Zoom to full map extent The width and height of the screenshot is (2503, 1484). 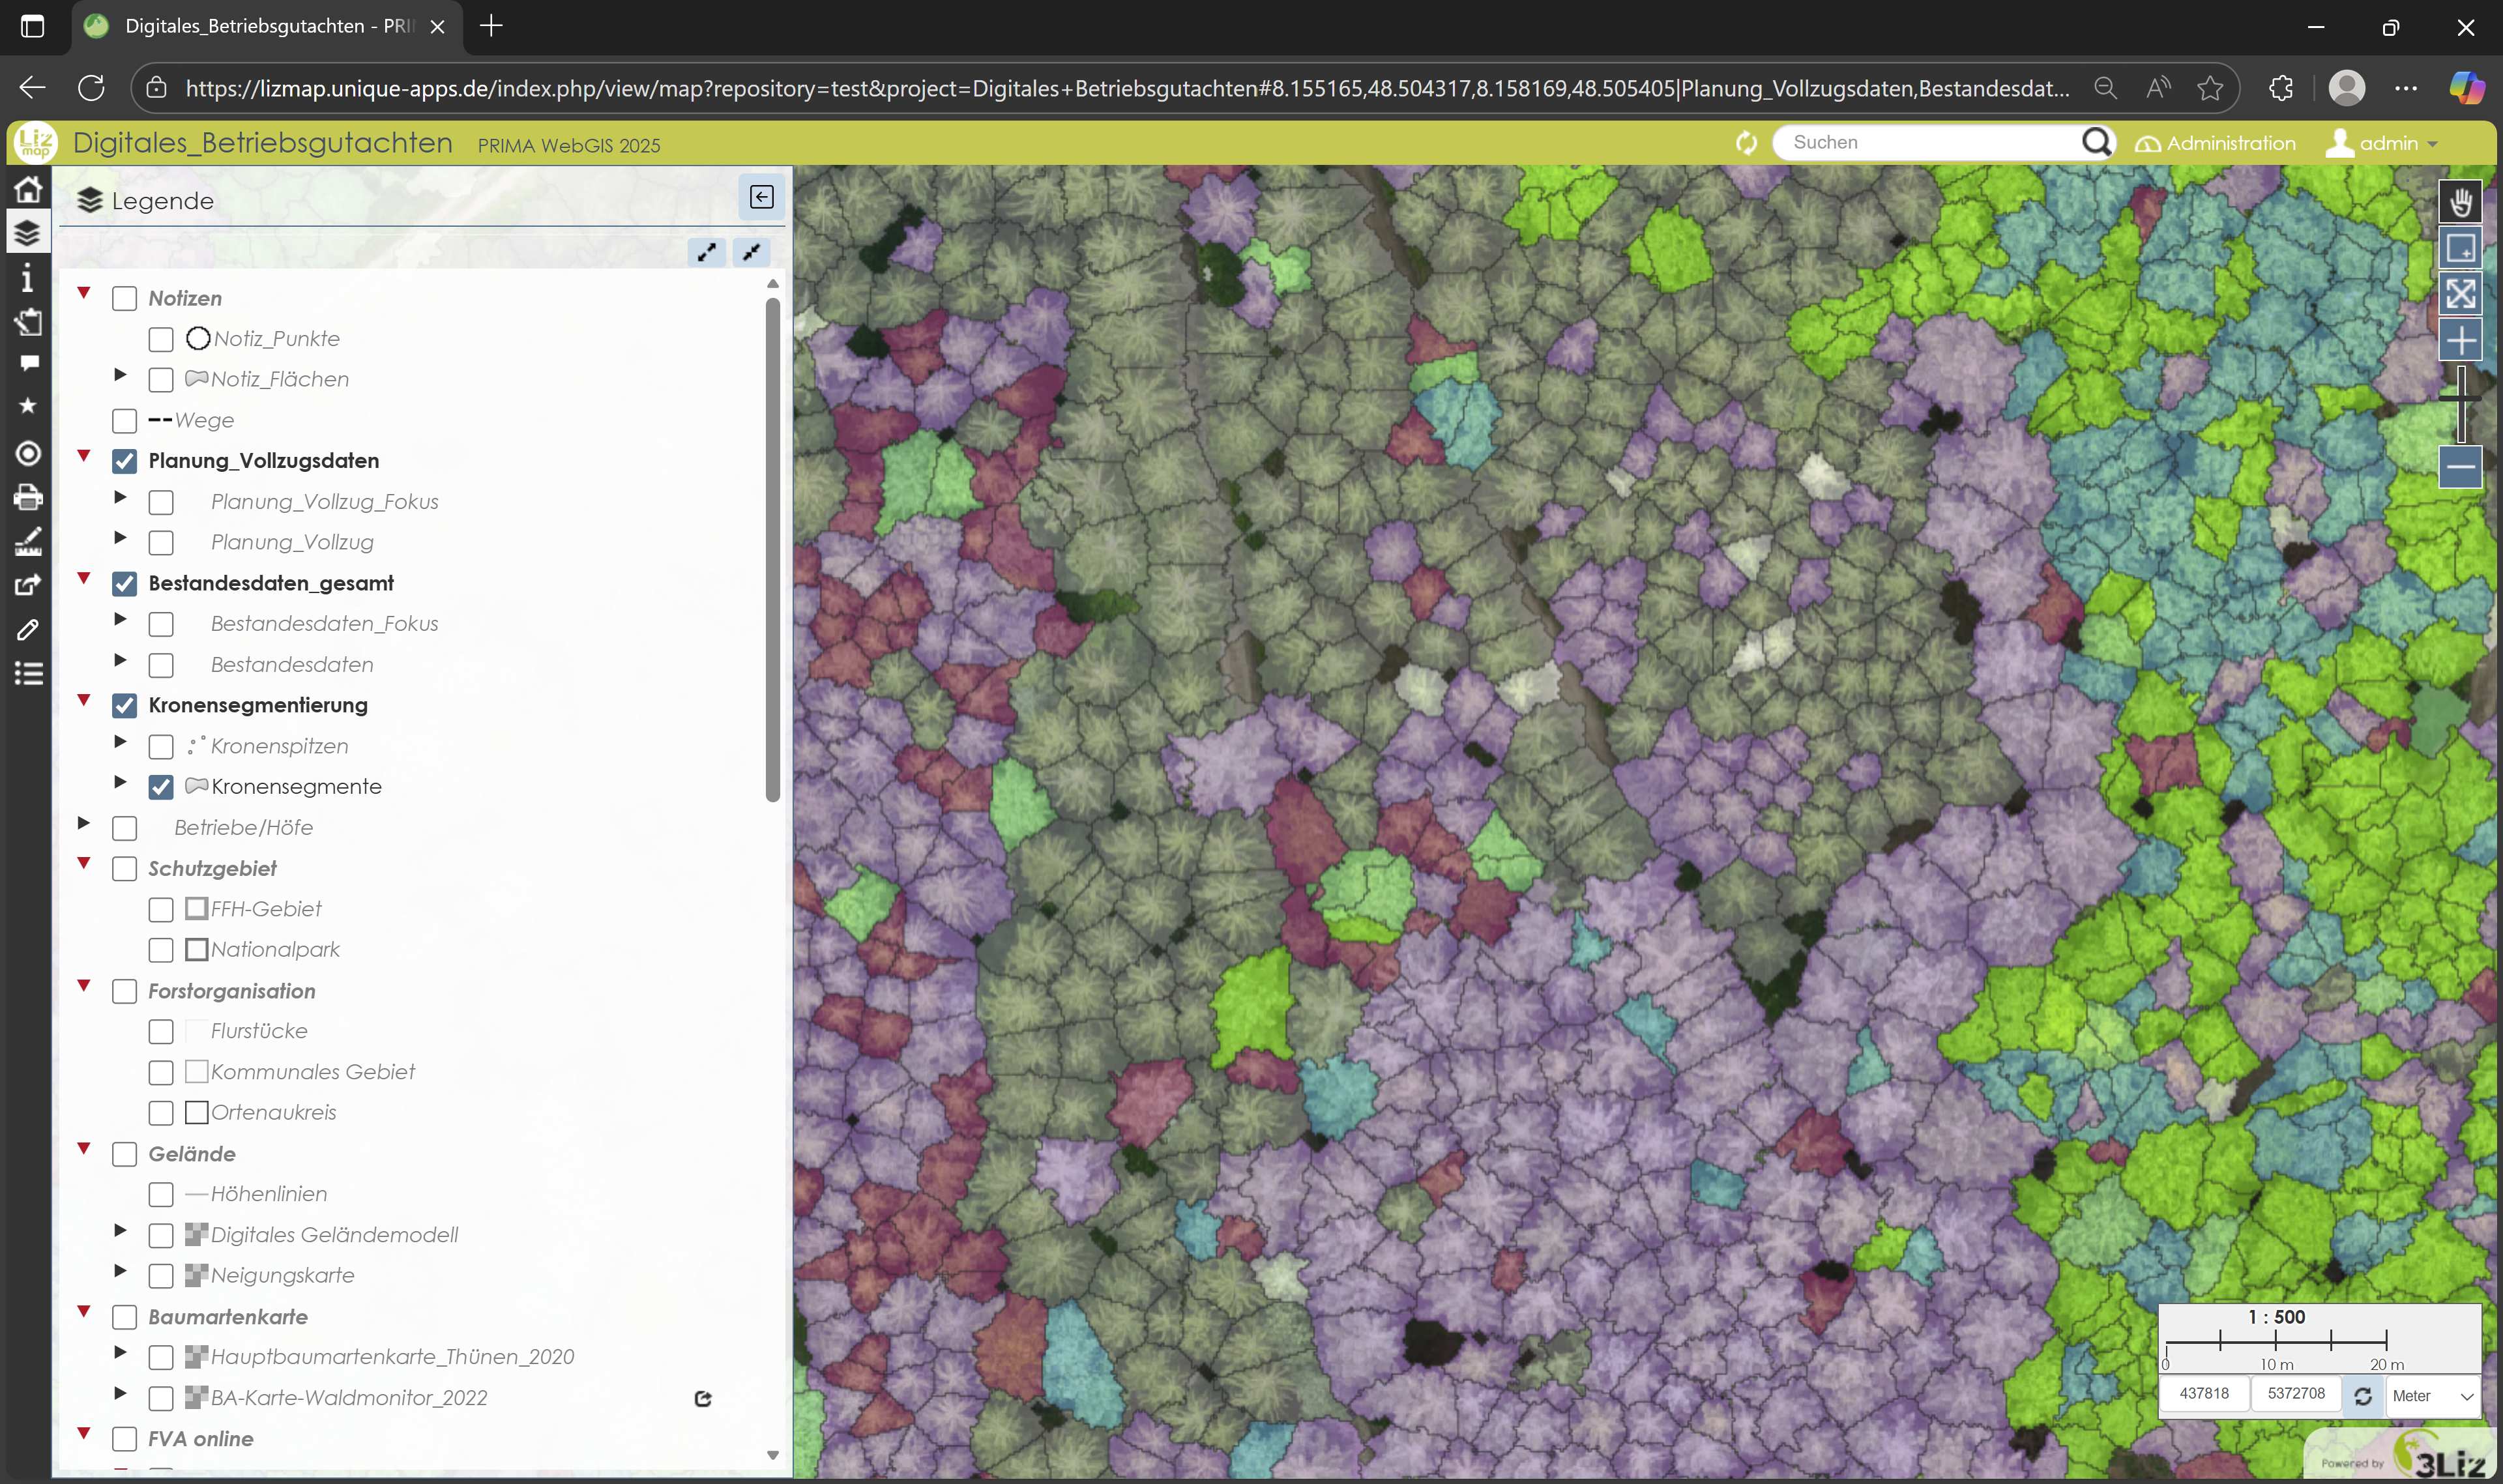tap(2461, 292)
